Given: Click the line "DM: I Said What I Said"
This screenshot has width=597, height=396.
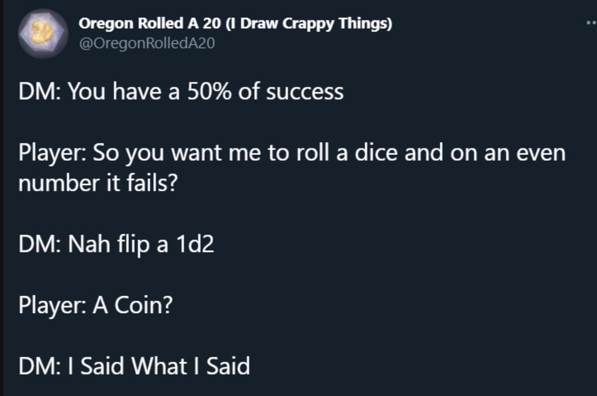Looking at the screenshot, I should [134, 366].
